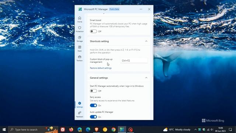Open Vivaldi browser from taskbar
Screen dimensions: 236x133
pyautogui.click(x=63, y=130)
